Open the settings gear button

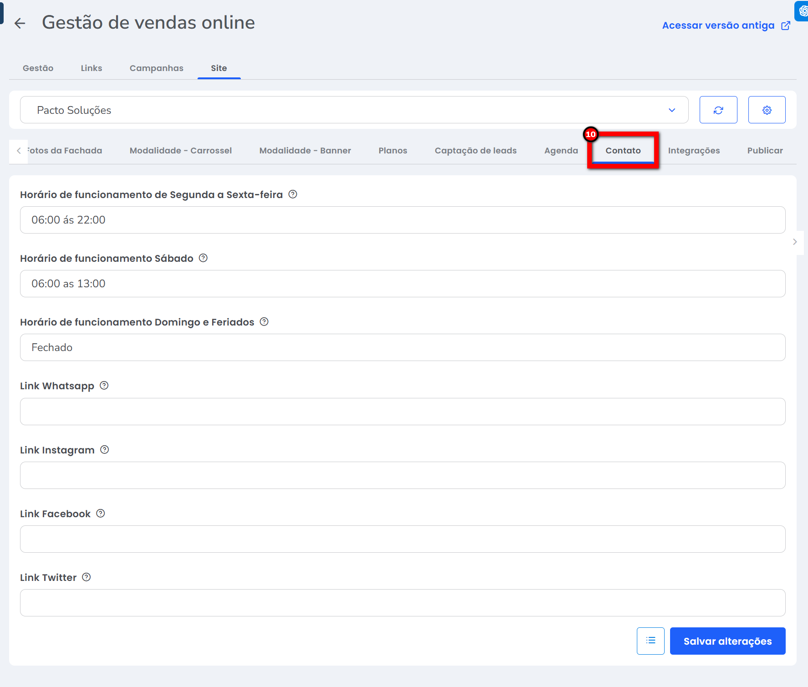coord(767,110)
